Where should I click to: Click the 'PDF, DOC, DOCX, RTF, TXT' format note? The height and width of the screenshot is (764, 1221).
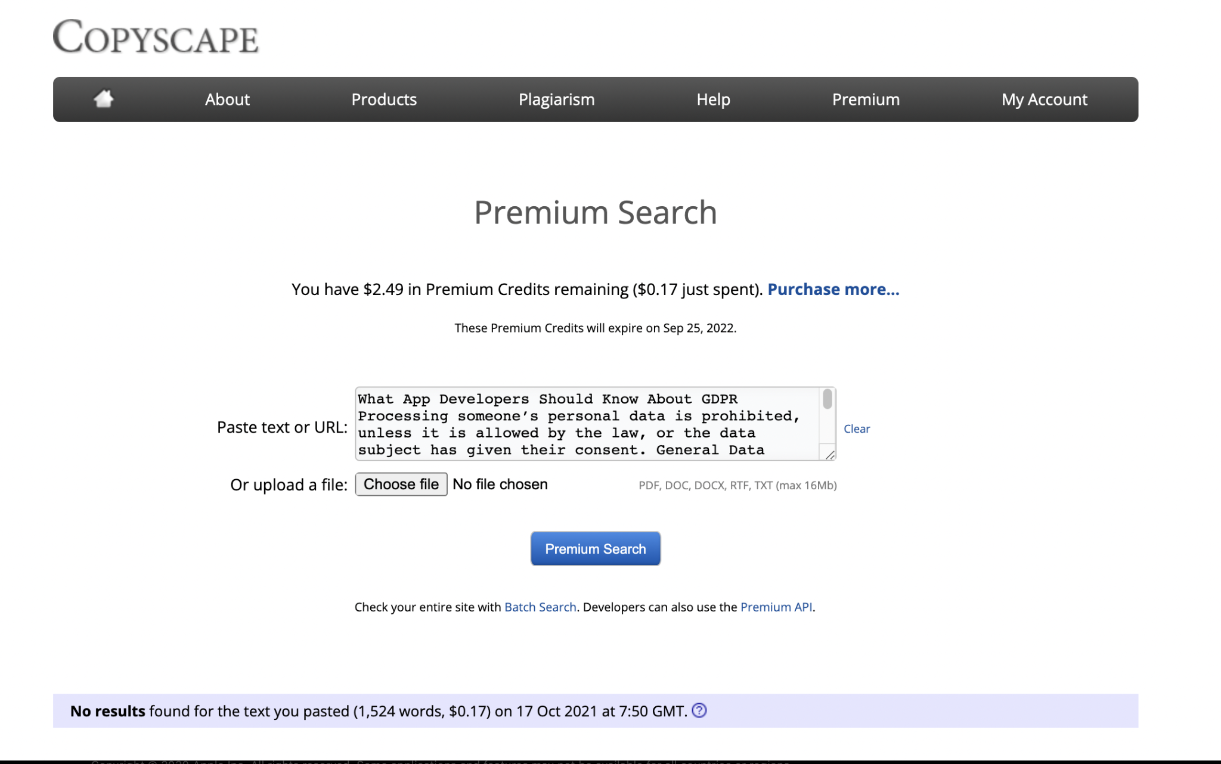(737, 486)
